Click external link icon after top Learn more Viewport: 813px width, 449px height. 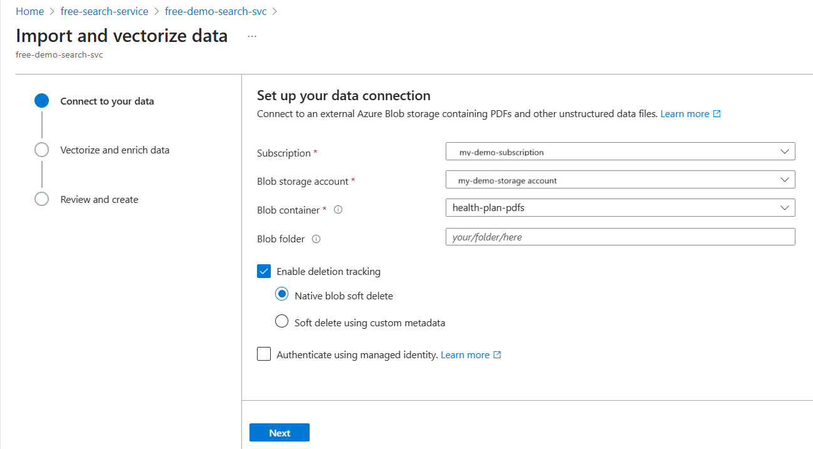(x=717, y=114)
